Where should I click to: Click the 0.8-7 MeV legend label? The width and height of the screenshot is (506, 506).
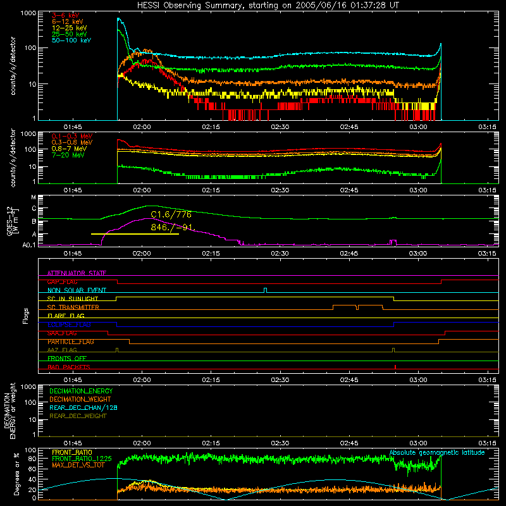69,149
